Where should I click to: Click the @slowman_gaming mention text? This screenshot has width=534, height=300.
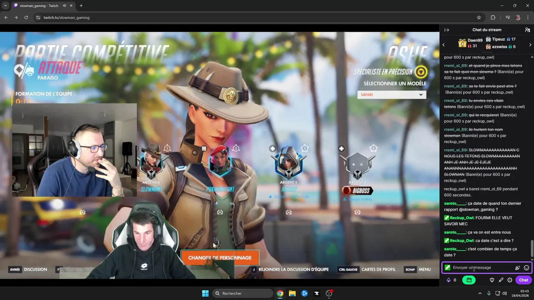(477, 210)
